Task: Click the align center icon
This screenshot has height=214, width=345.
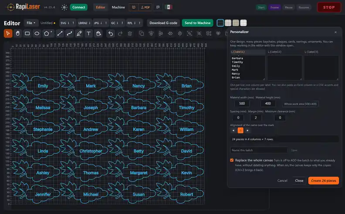Action: pyautogui.click(x=151, y=34)
